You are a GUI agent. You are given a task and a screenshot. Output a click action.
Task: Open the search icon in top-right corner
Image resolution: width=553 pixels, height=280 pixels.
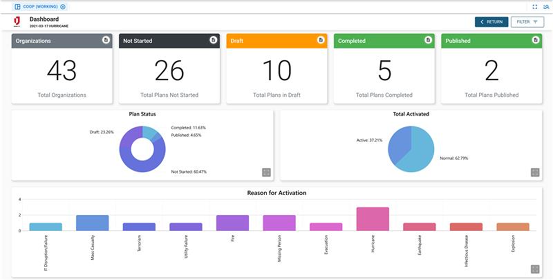pyautogui.click(x=546, y=7)
